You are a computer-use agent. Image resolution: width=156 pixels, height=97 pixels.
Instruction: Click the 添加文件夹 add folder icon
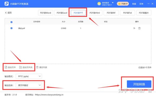pyautogui.click(x=20, y=67)
